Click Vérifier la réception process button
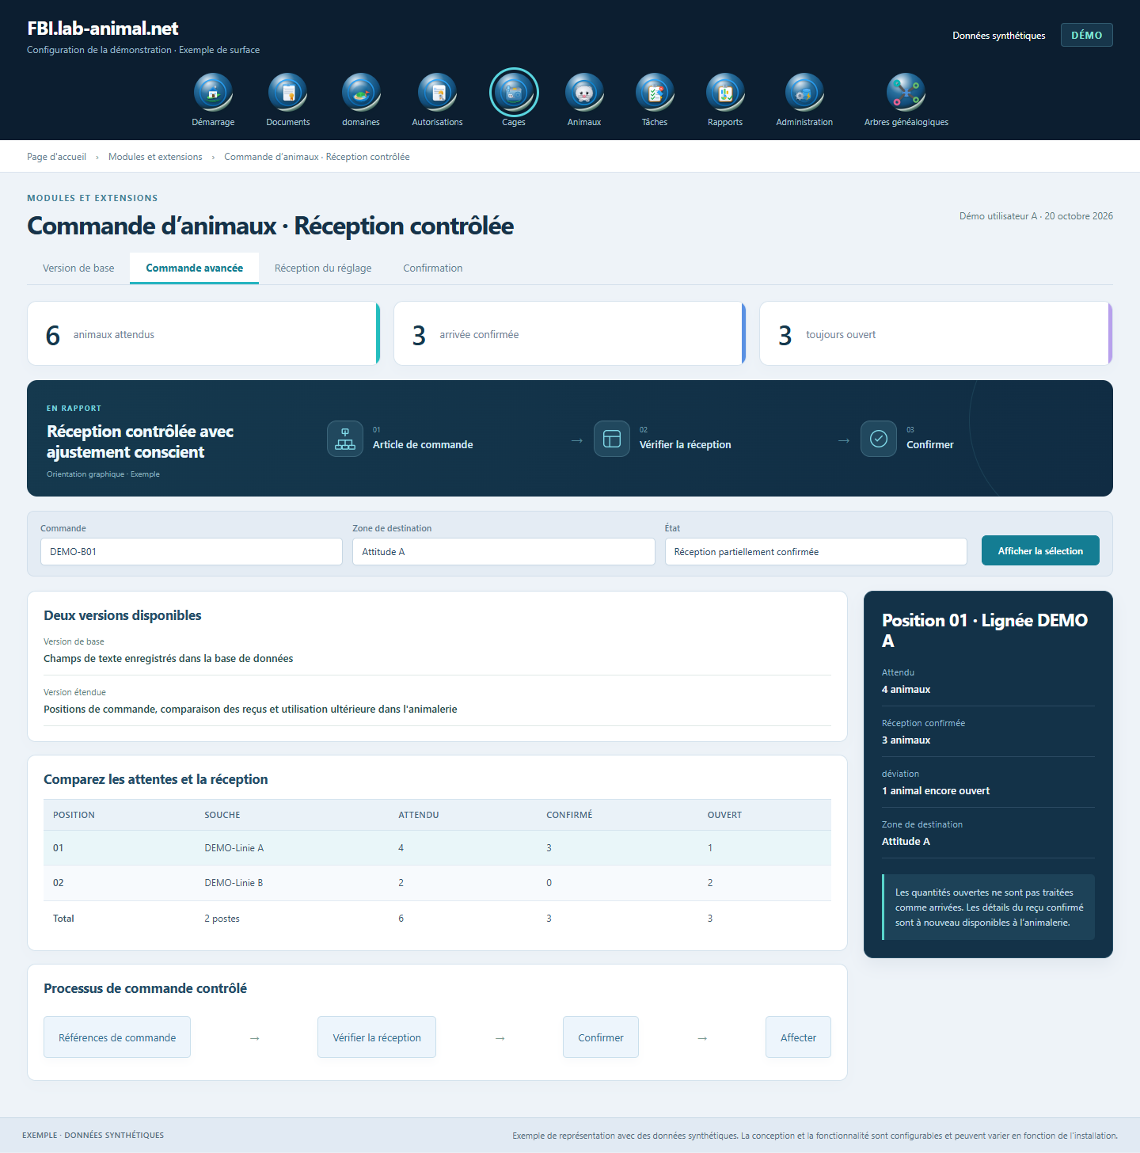 (377, 1037)
